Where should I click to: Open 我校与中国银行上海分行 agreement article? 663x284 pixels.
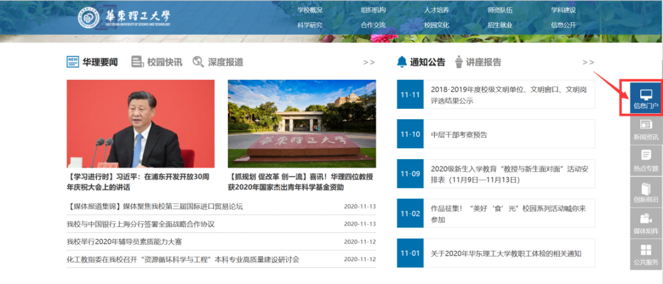[141, 224]
